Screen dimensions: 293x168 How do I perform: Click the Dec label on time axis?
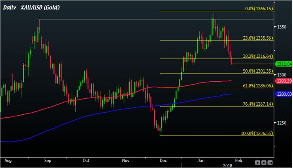(164, 161)
